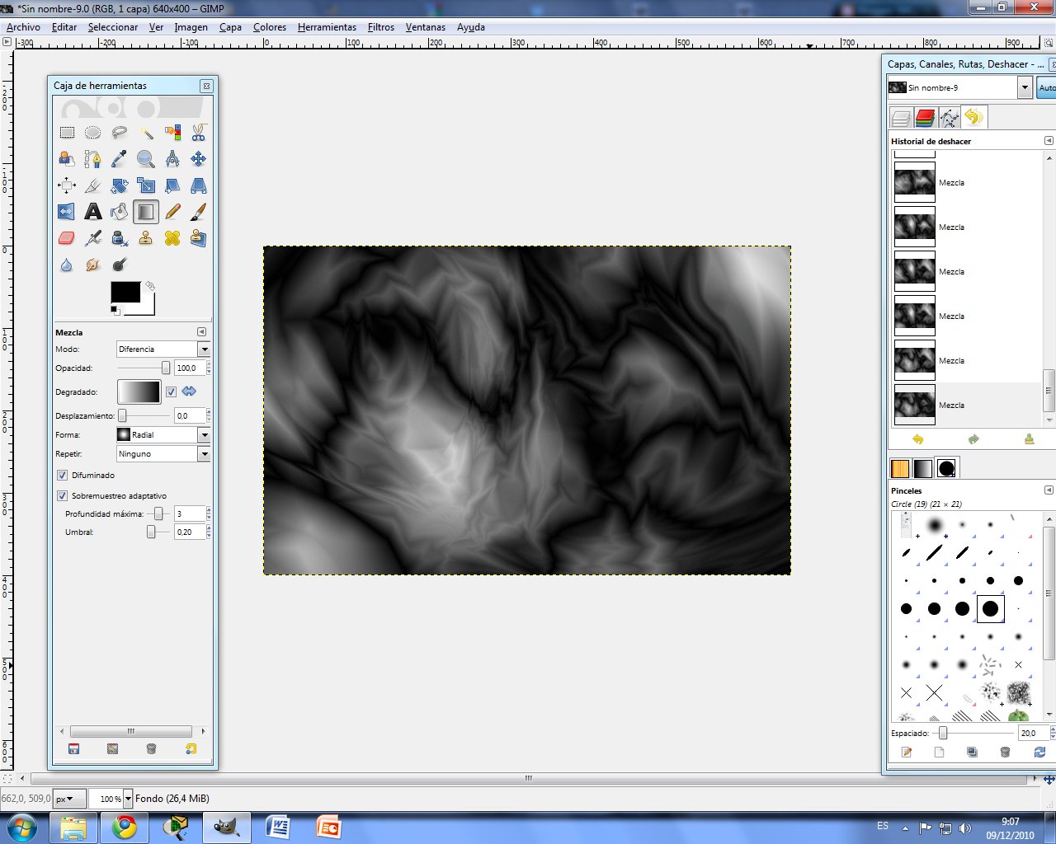Open the Filtros menu

(380, 27)
